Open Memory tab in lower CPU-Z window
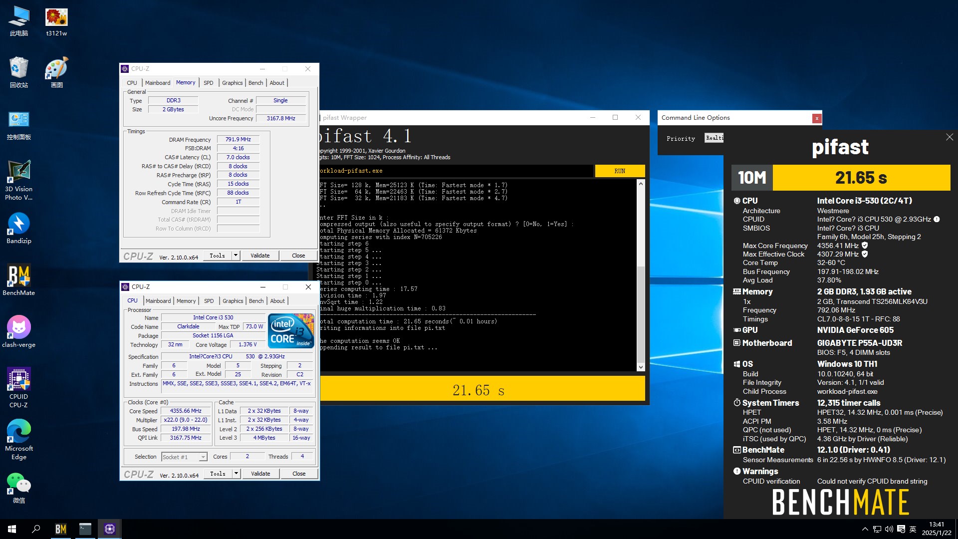Screen dimensions: 958x539 tap(186, 301)
